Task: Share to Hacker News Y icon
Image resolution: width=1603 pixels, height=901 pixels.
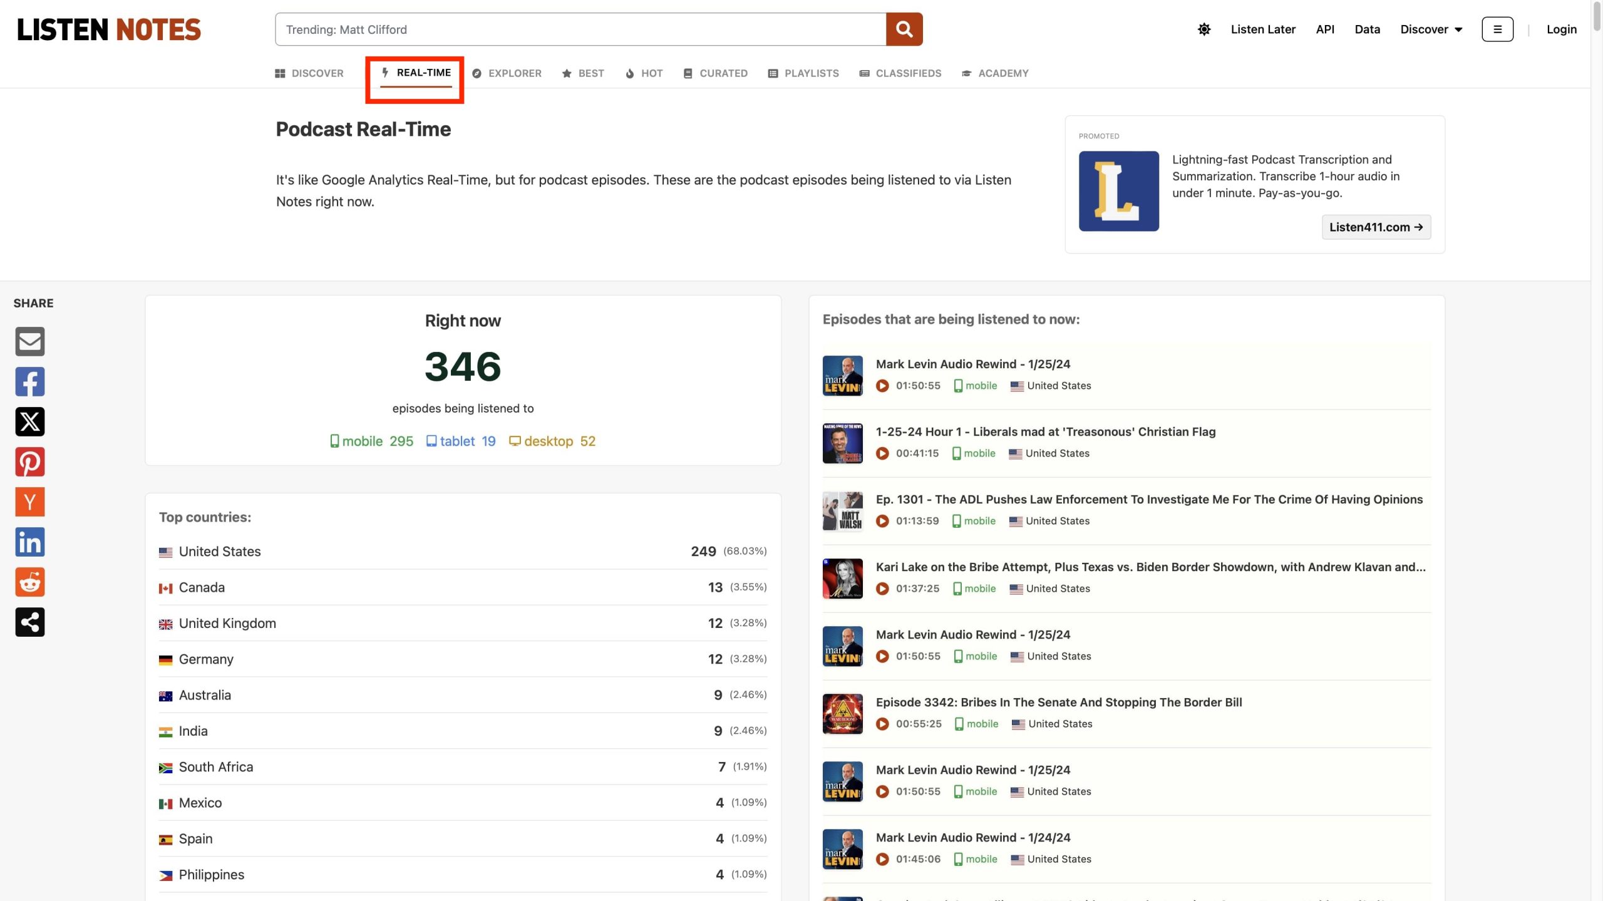Action: point(29,502)
